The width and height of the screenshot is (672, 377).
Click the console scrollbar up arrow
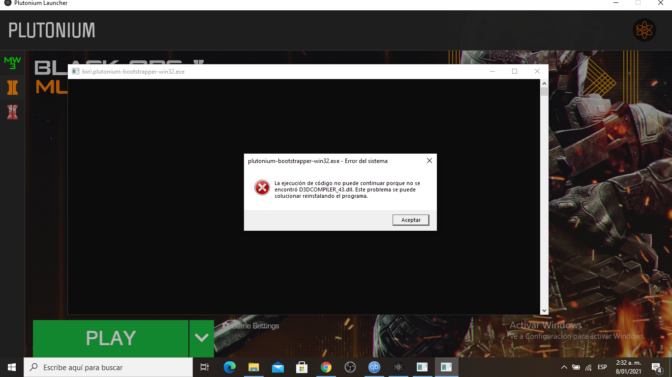click(544, 83)
